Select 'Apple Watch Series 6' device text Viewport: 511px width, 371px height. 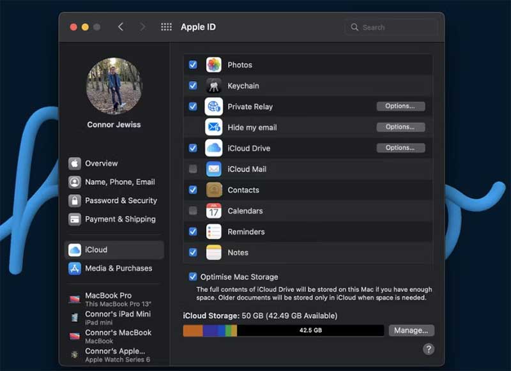(118, 360)
